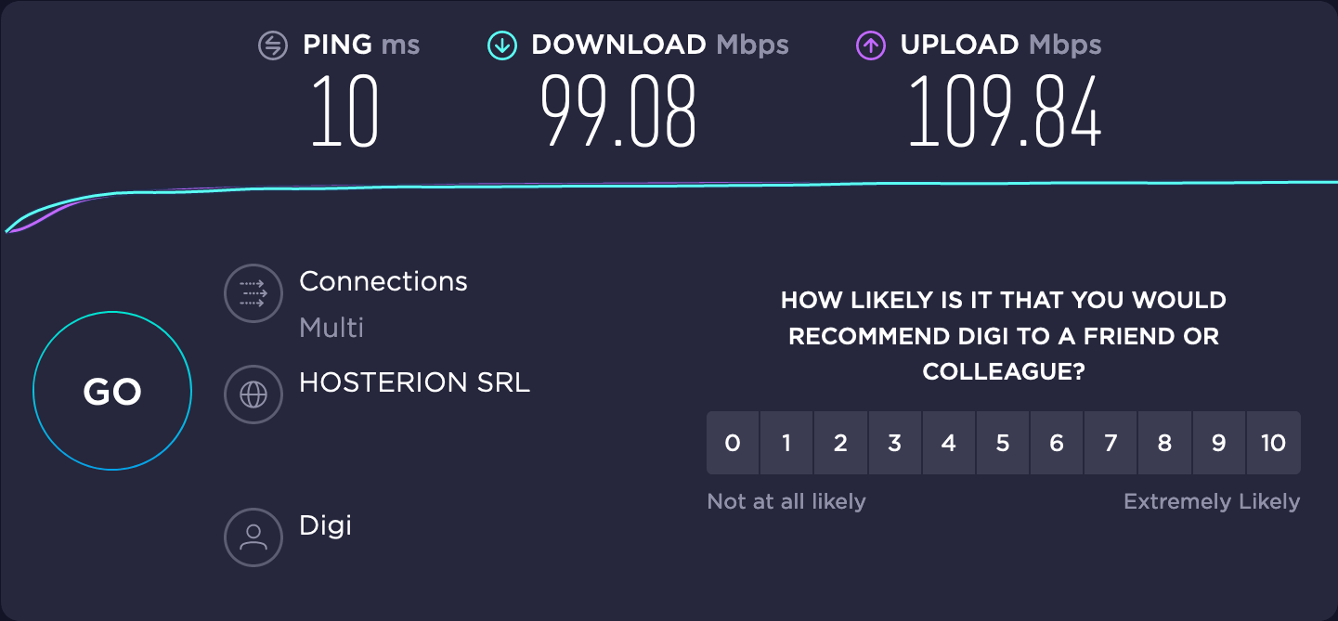
Task: Click the ping latency icon
Action: [273, 45]
